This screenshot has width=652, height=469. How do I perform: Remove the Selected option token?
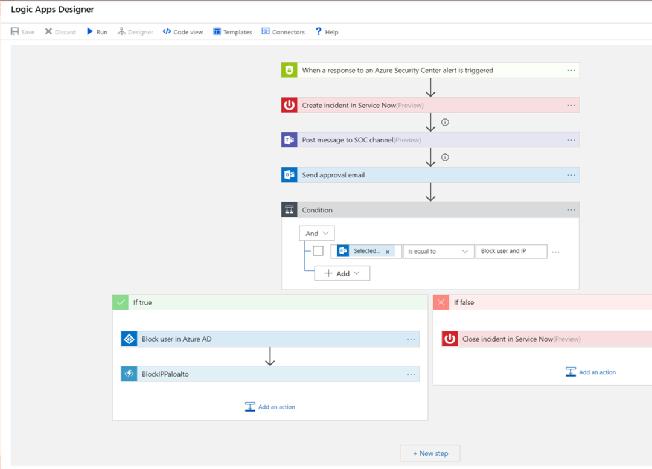click(x=388, y=252)
